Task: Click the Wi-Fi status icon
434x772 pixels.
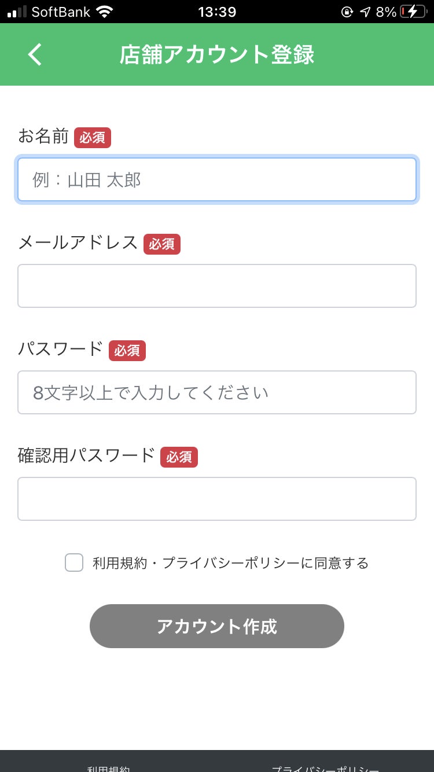Action: pos(105,12)
